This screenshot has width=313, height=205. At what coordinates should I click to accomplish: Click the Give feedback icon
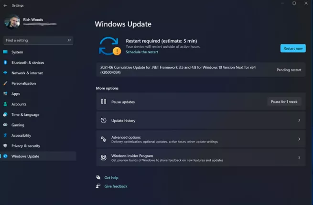point(98,186)
